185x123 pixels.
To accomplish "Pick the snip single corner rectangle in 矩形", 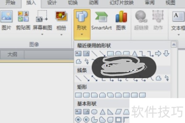I will point(94,95).
